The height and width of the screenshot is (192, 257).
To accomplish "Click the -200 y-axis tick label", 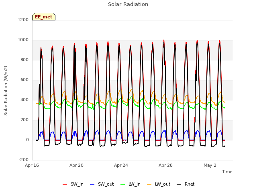I will pyautogui.click(x=24, y=160).
